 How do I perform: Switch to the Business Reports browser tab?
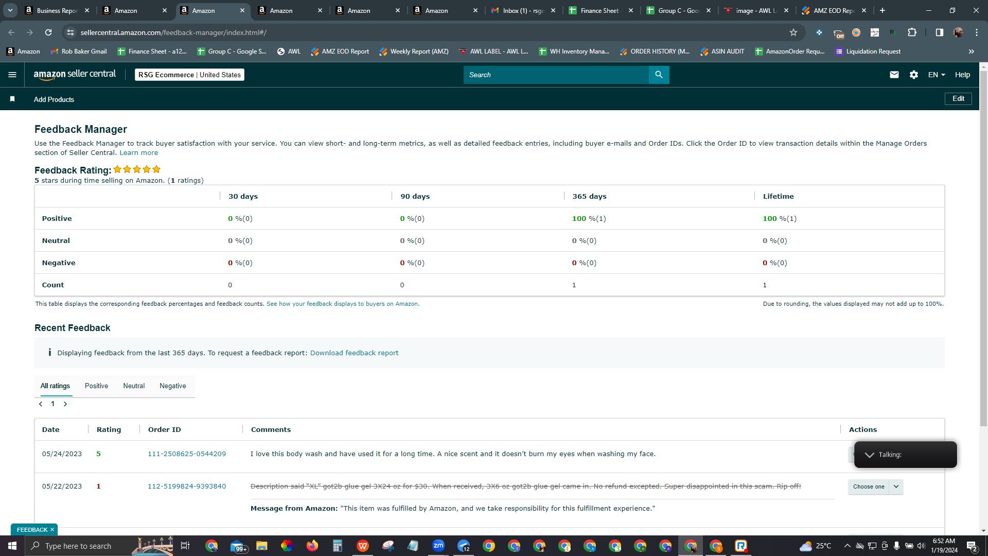pyautogui.click(x=57, y=10)
